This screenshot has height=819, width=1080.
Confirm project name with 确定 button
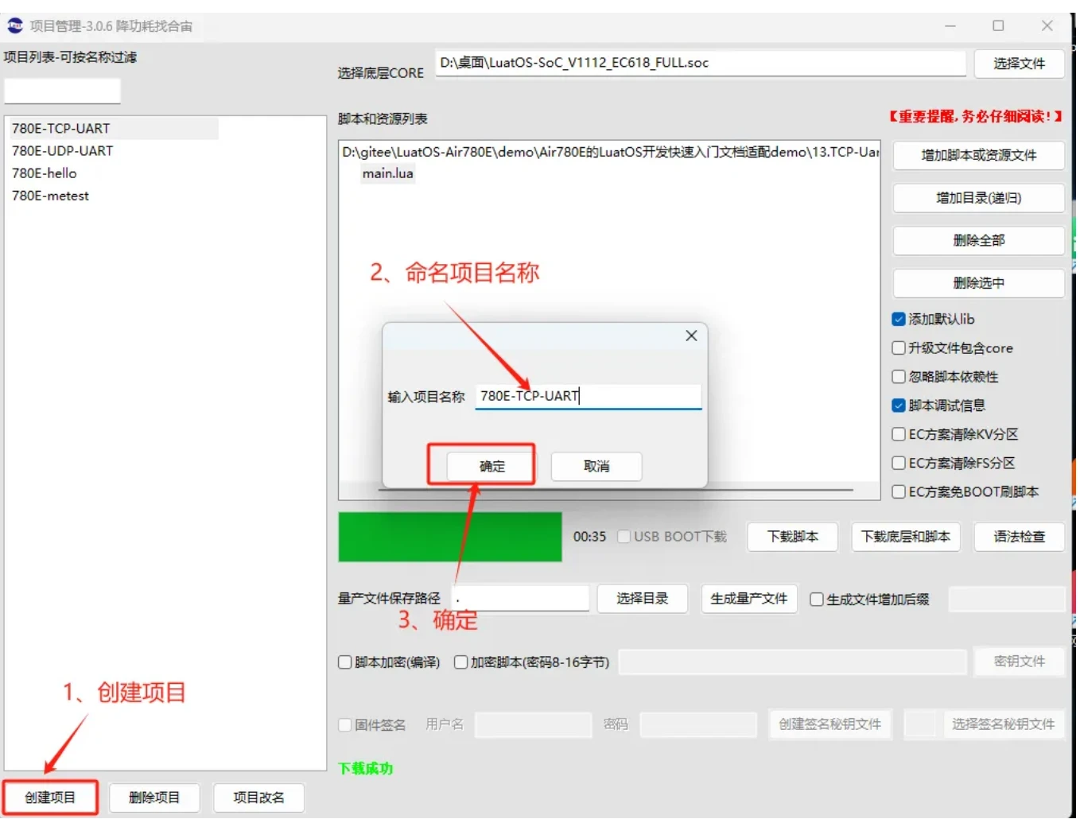(491, 466)
